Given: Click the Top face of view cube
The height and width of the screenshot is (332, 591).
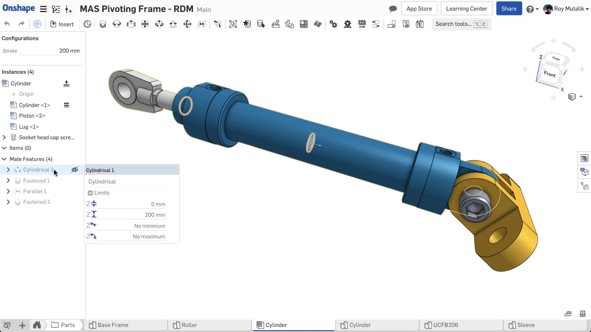Looking at the screenshot, I should pyautogui.click(x=556, y=58).
